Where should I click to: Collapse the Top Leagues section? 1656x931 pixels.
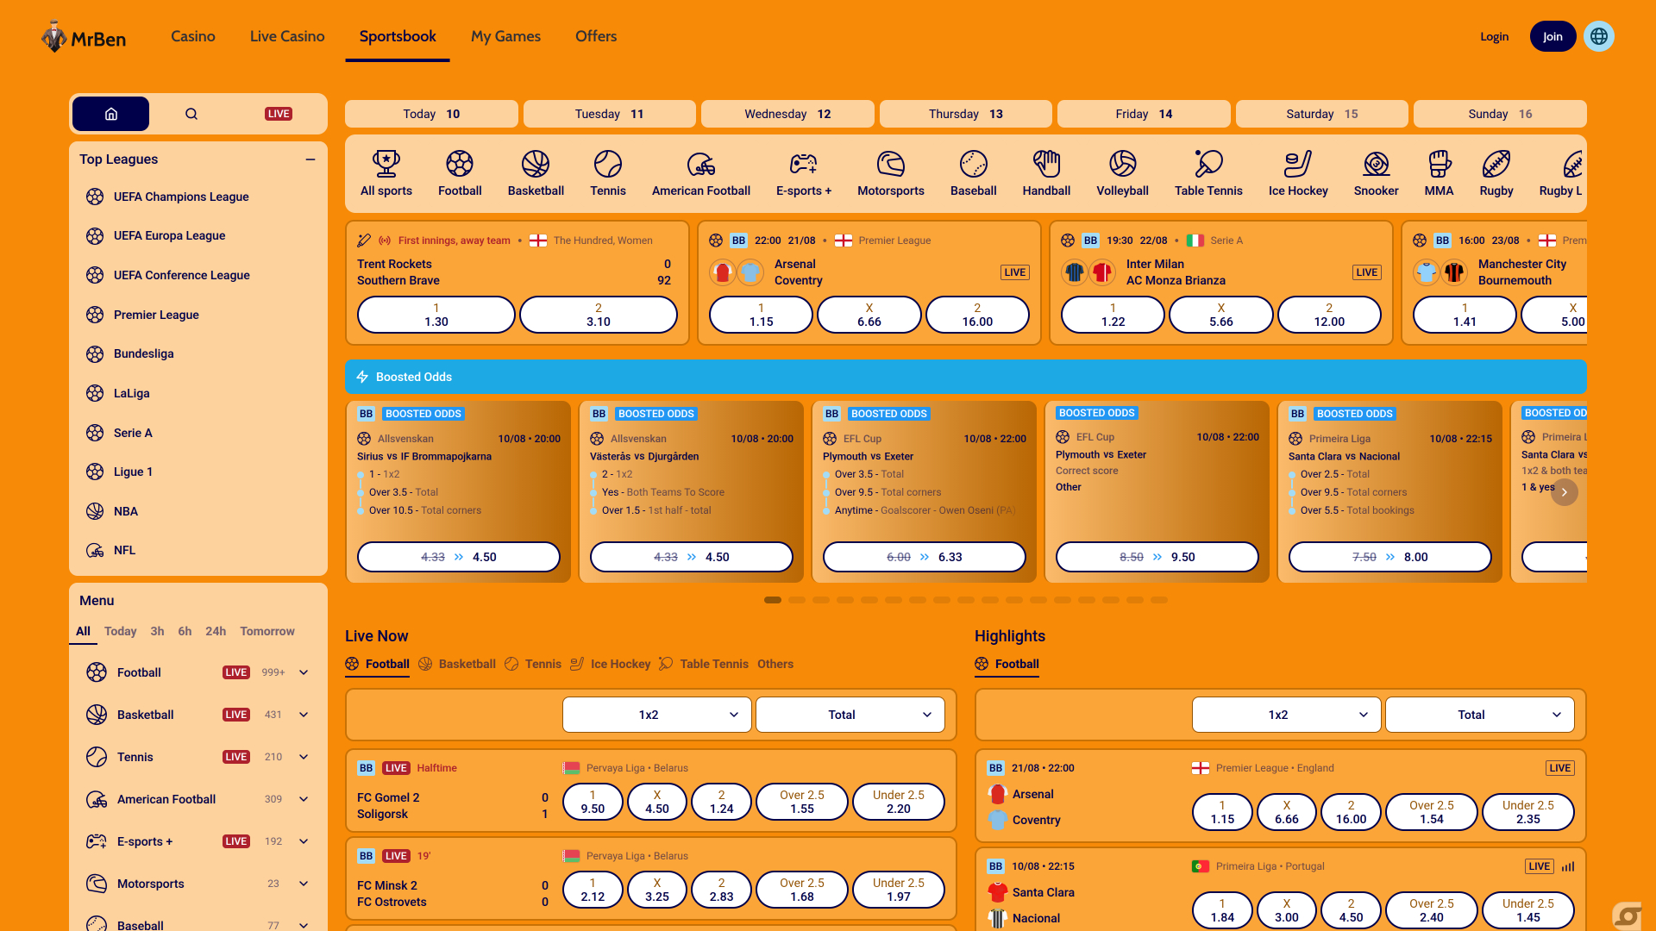point(310,159)
